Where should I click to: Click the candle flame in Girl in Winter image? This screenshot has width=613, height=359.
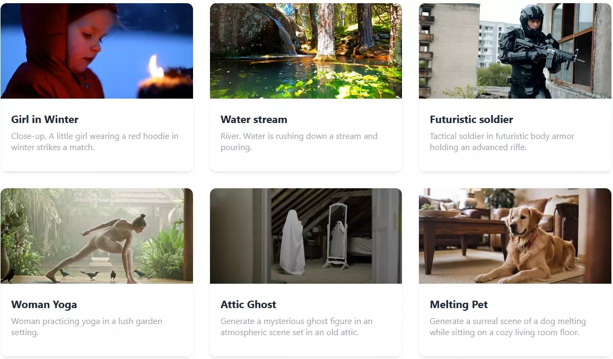[x=156, y=68]
